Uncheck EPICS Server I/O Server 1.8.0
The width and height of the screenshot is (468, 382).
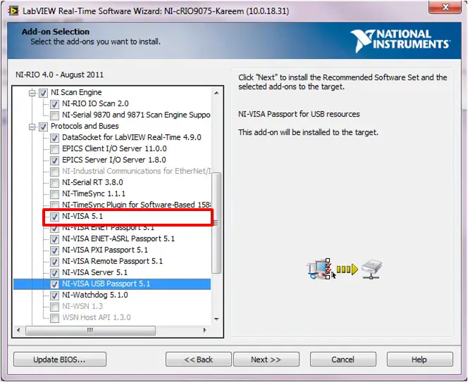tap(54, 160)
